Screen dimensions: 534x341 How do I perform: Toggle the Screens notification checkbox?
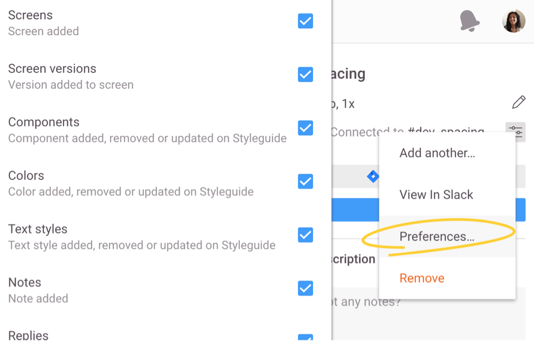[x=305, y=21]
